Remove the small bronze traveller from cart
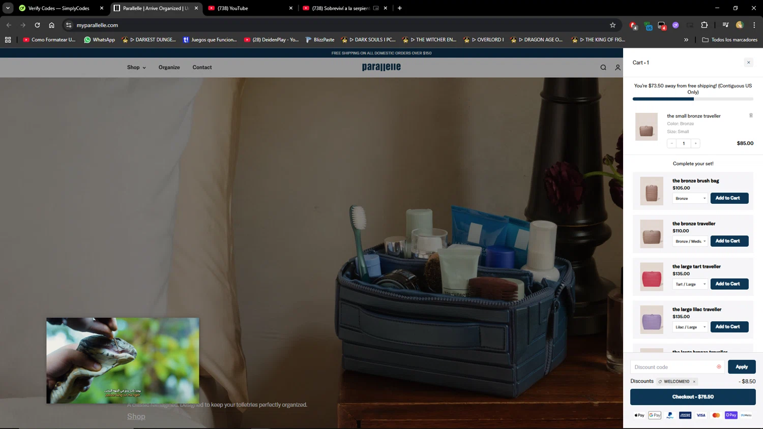763x429 pixels. tap(751, 115)
